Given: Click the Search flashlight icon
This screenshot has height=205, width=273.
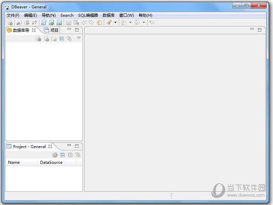Looking at the screenshot, I should 109,22.
